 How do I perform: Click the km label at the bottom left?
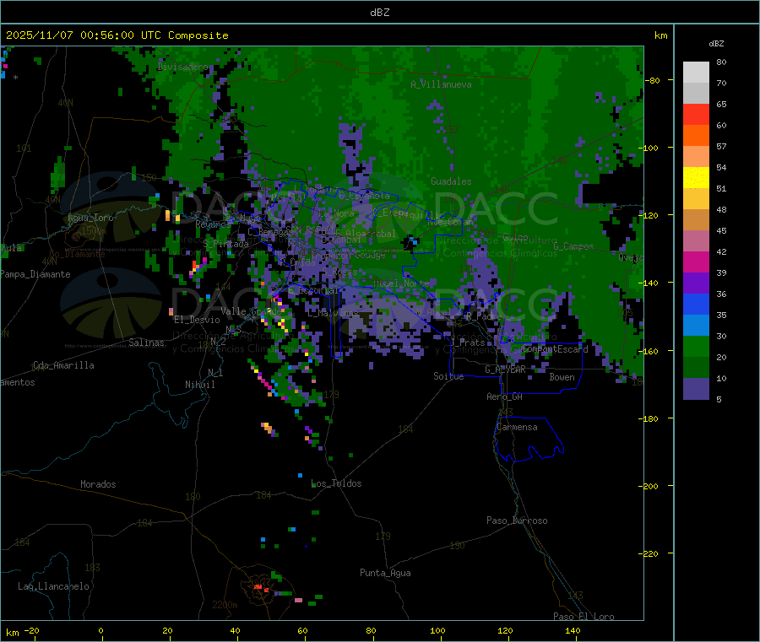tap(12, 633)
